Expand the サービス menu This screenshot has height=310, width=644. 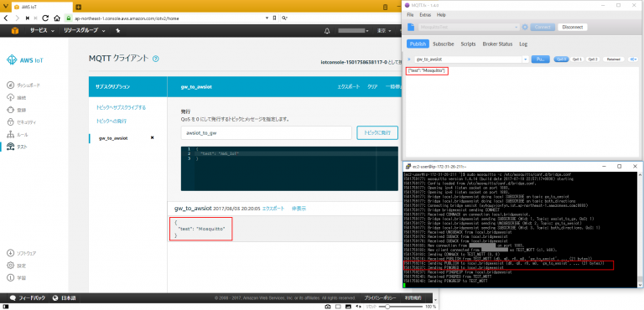click(41, 31)
